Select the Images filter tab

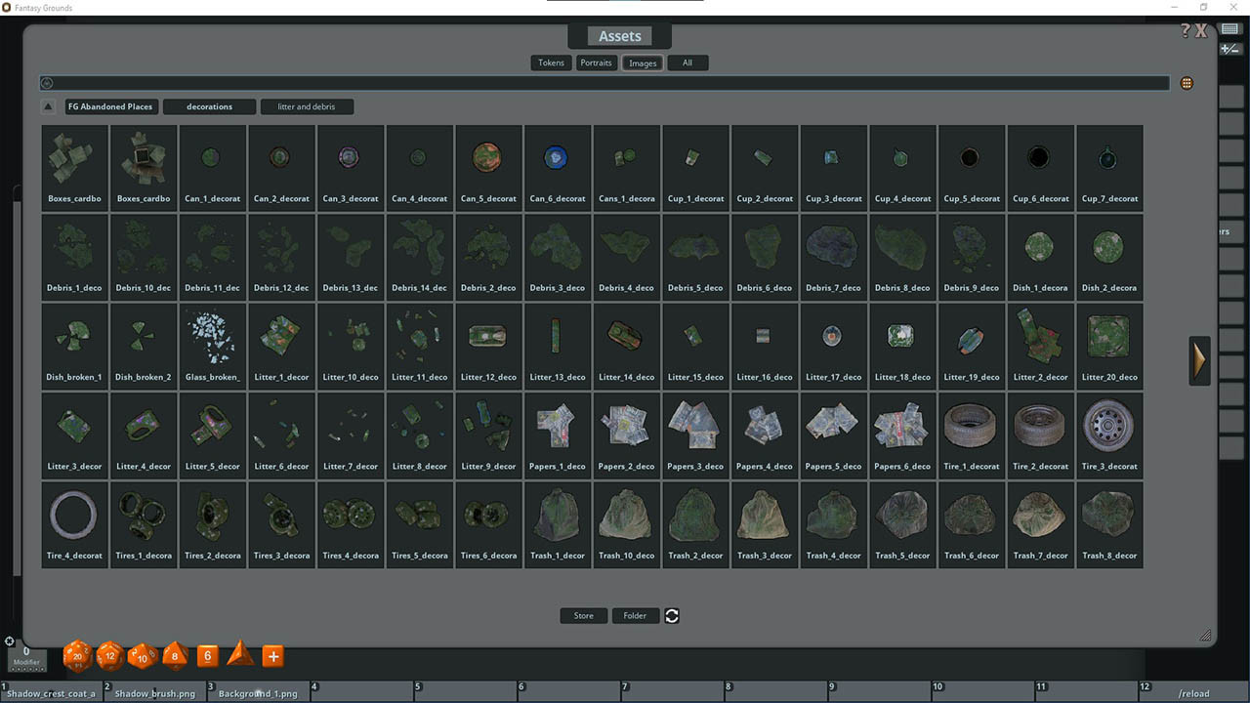[x=643, y=62]
